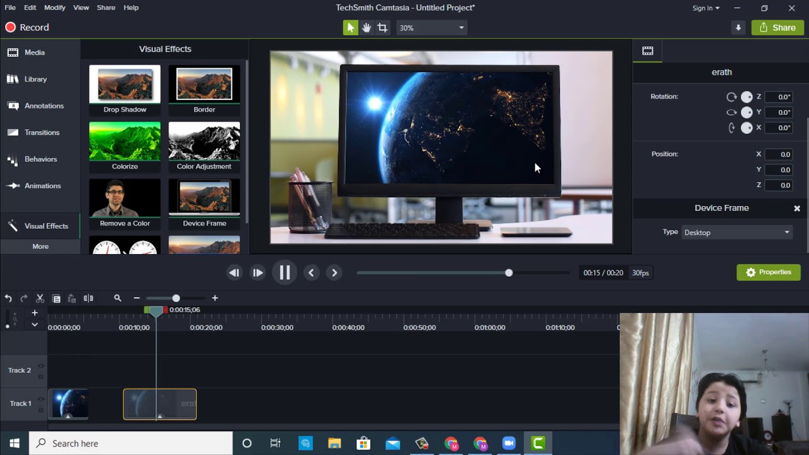
Task: Click the step forward playback button
Action: [258, 273]
